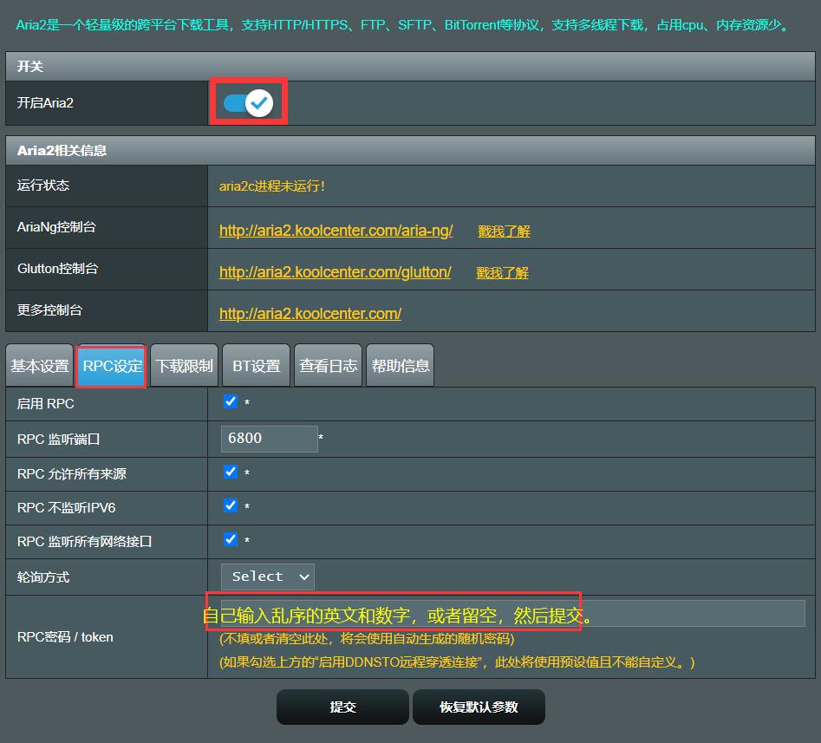
Task: Click the RPC 监听端口 label
Action: click(x=59, y=439)
